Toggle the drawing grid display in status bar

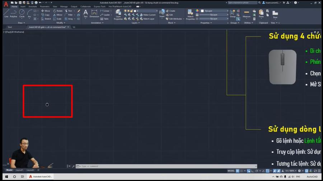(238, 171)
